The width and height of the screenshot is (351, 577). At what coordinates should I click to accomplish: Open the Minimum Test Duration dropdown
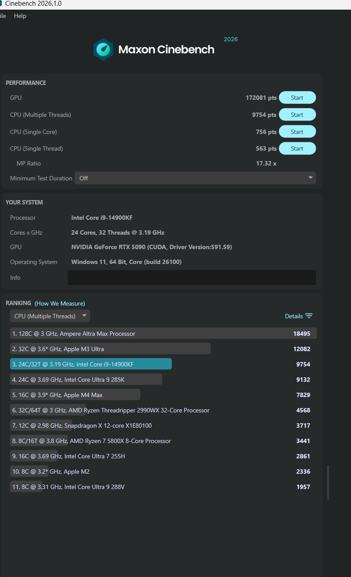tap(195, 178)
